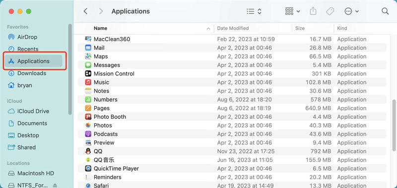
Task: Select the Safari name text
Action: click(x=101, y=186)
